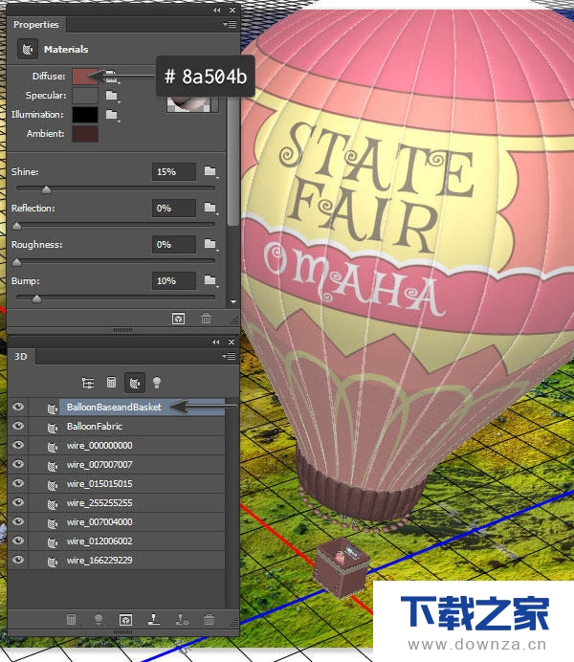Filter 3D panel by Materials
574x662 pixels.
135,383
